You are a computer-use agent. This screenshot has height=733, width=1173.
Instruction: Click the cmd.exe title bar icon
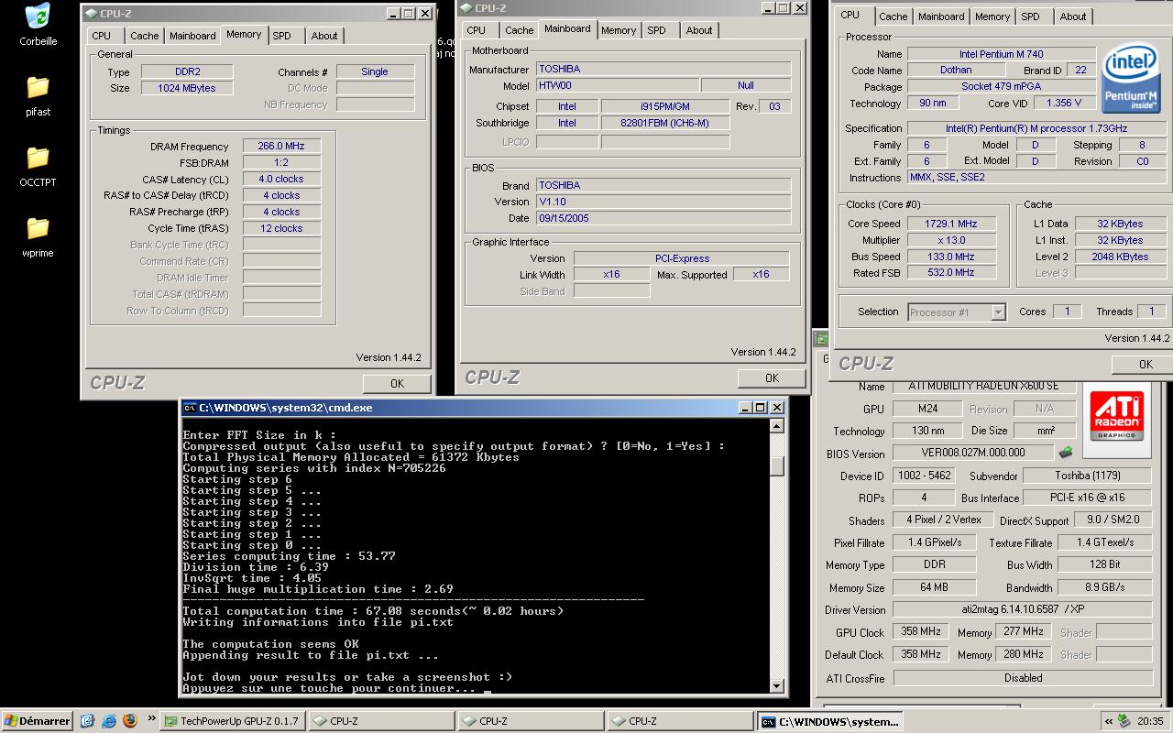pyautogui.click(x=189, y=408)
